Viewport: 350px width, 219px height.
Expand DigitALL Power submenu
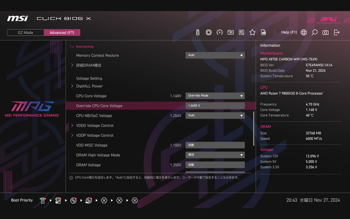click(x=87, y=86)
